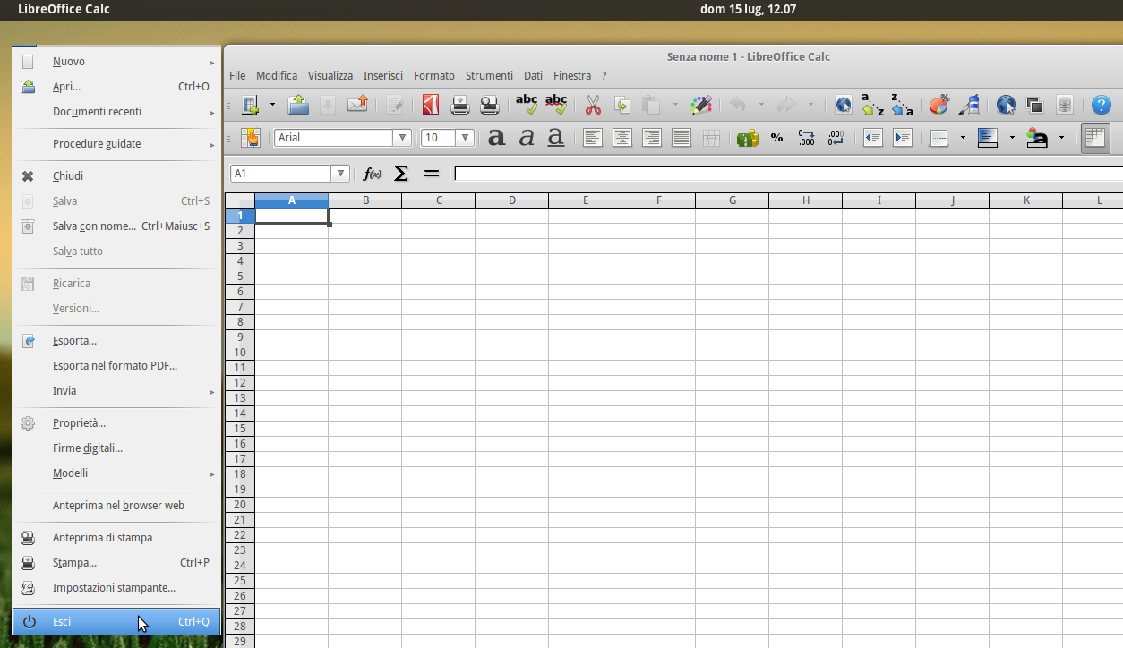
Task: Expand the Procedure guidate submenu
Action: pyautogui.click(x=116, y=144)
